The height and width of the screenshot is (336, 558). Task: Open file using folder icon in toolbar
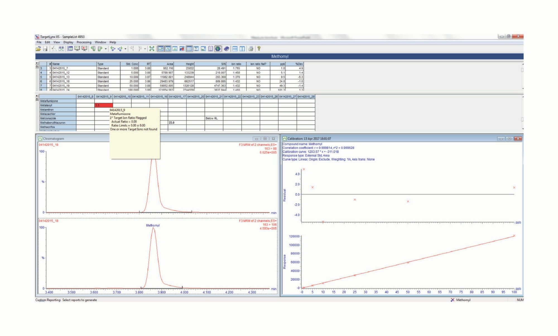pyautogui.click(x=38, y=49)
